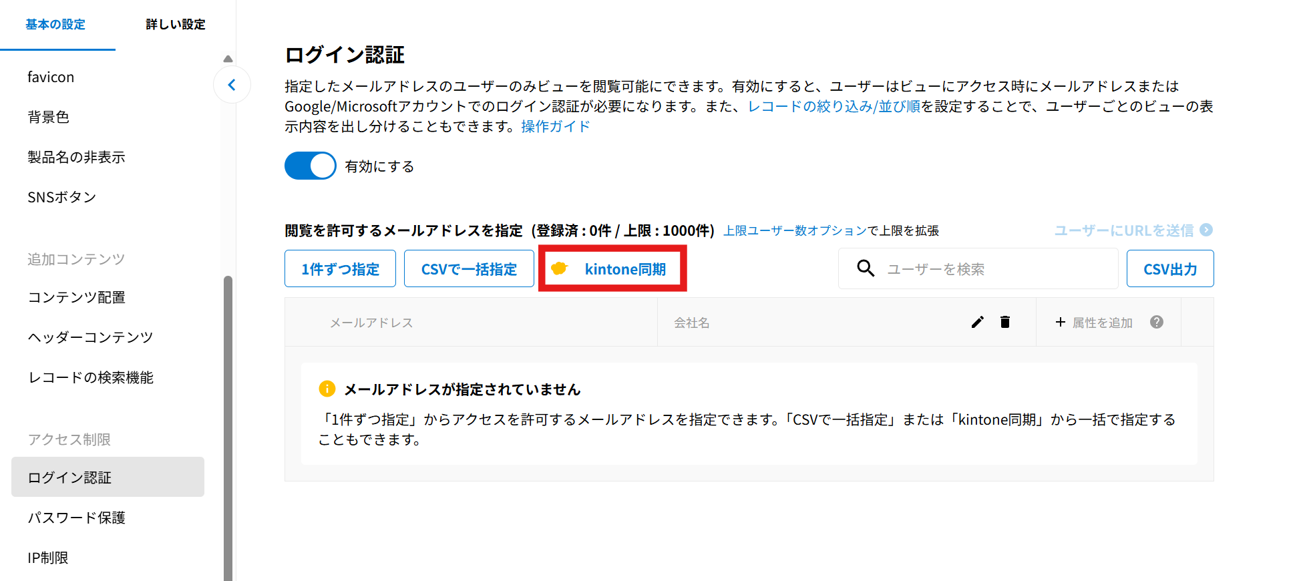Viewport: 1289px width, 581px height.
Task: Click the help question mark icon near 属性を追加
Action: pos(1157,323)
